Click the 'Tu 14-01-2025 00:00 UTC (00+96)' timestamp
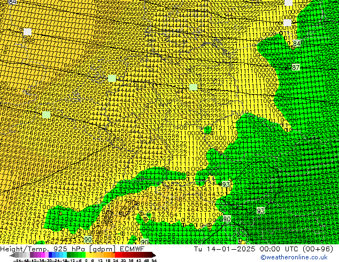This screenshot has height=262, width=339. tap(263, 249)
